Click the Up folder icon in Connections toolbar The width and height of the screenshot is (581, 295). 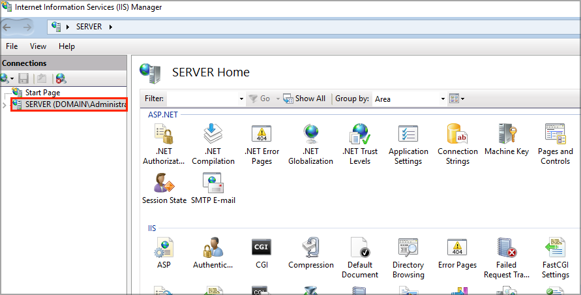42,78
